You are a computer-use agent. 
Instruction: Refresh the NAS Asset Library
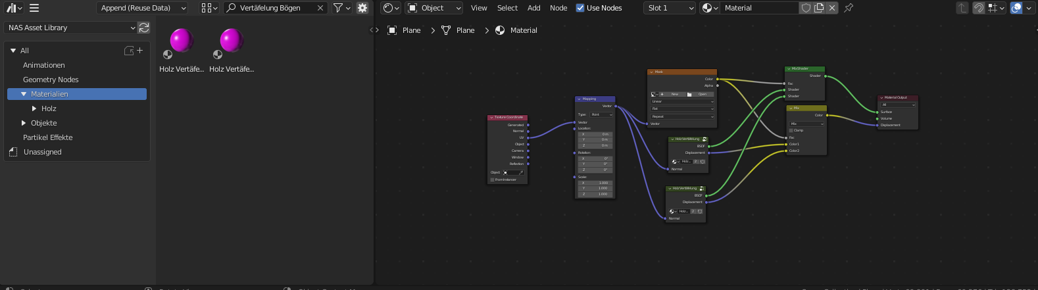pos(144,28)
